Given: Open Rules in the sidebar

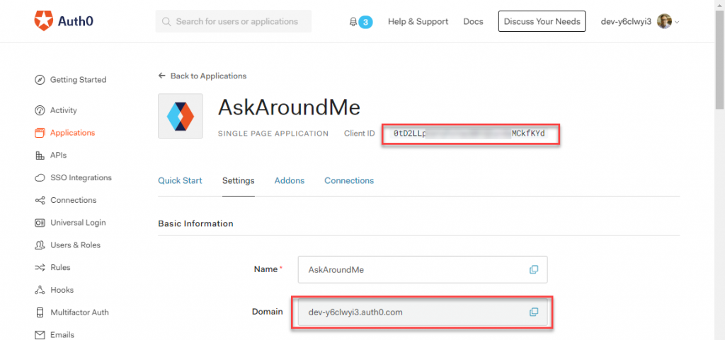Looking at the screenshot, I should coord(60,268).
